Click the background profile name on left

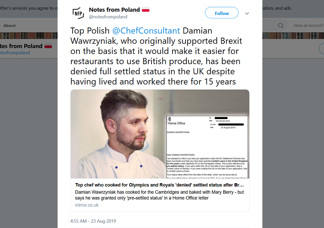click(21, 46)
